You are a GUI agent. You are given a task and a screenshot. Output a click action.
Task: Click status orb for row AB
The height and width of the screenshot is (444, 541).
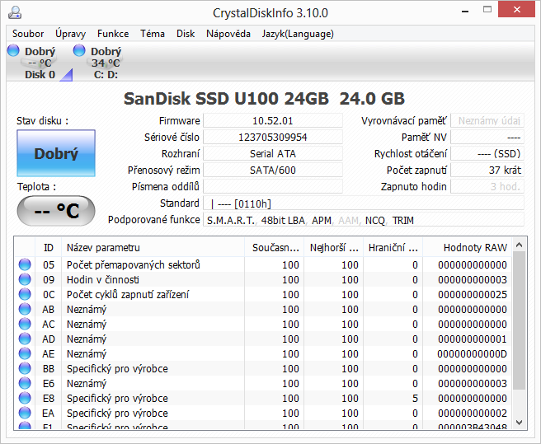(25, 310)
